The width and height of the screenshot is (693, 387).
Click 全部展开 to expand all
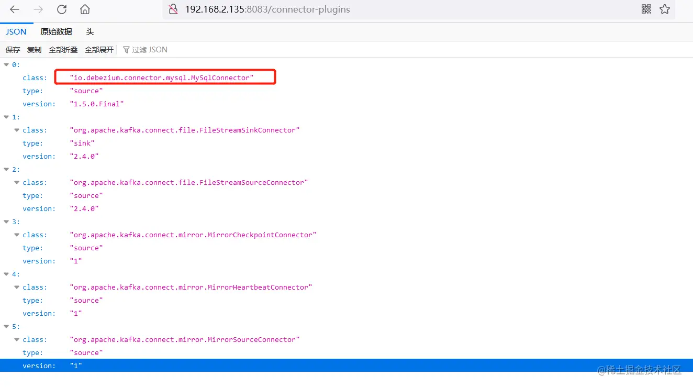(x=99, y=50)
